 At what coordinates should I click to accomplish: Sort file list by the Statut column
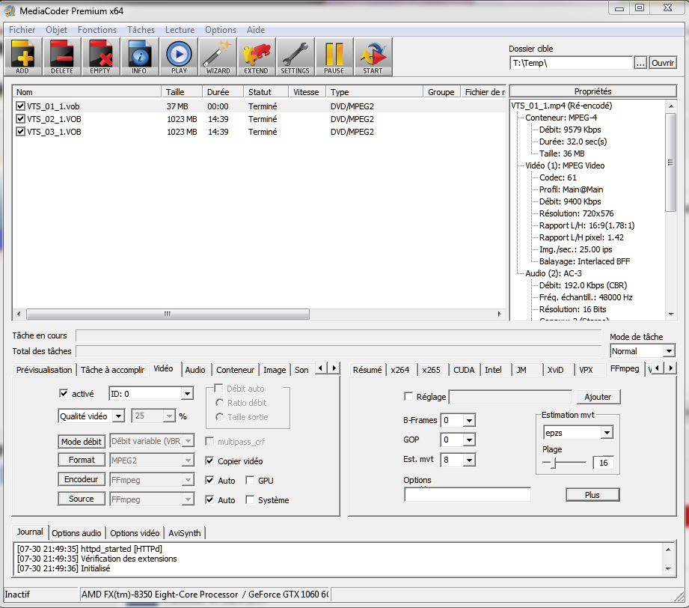[266, 92]
